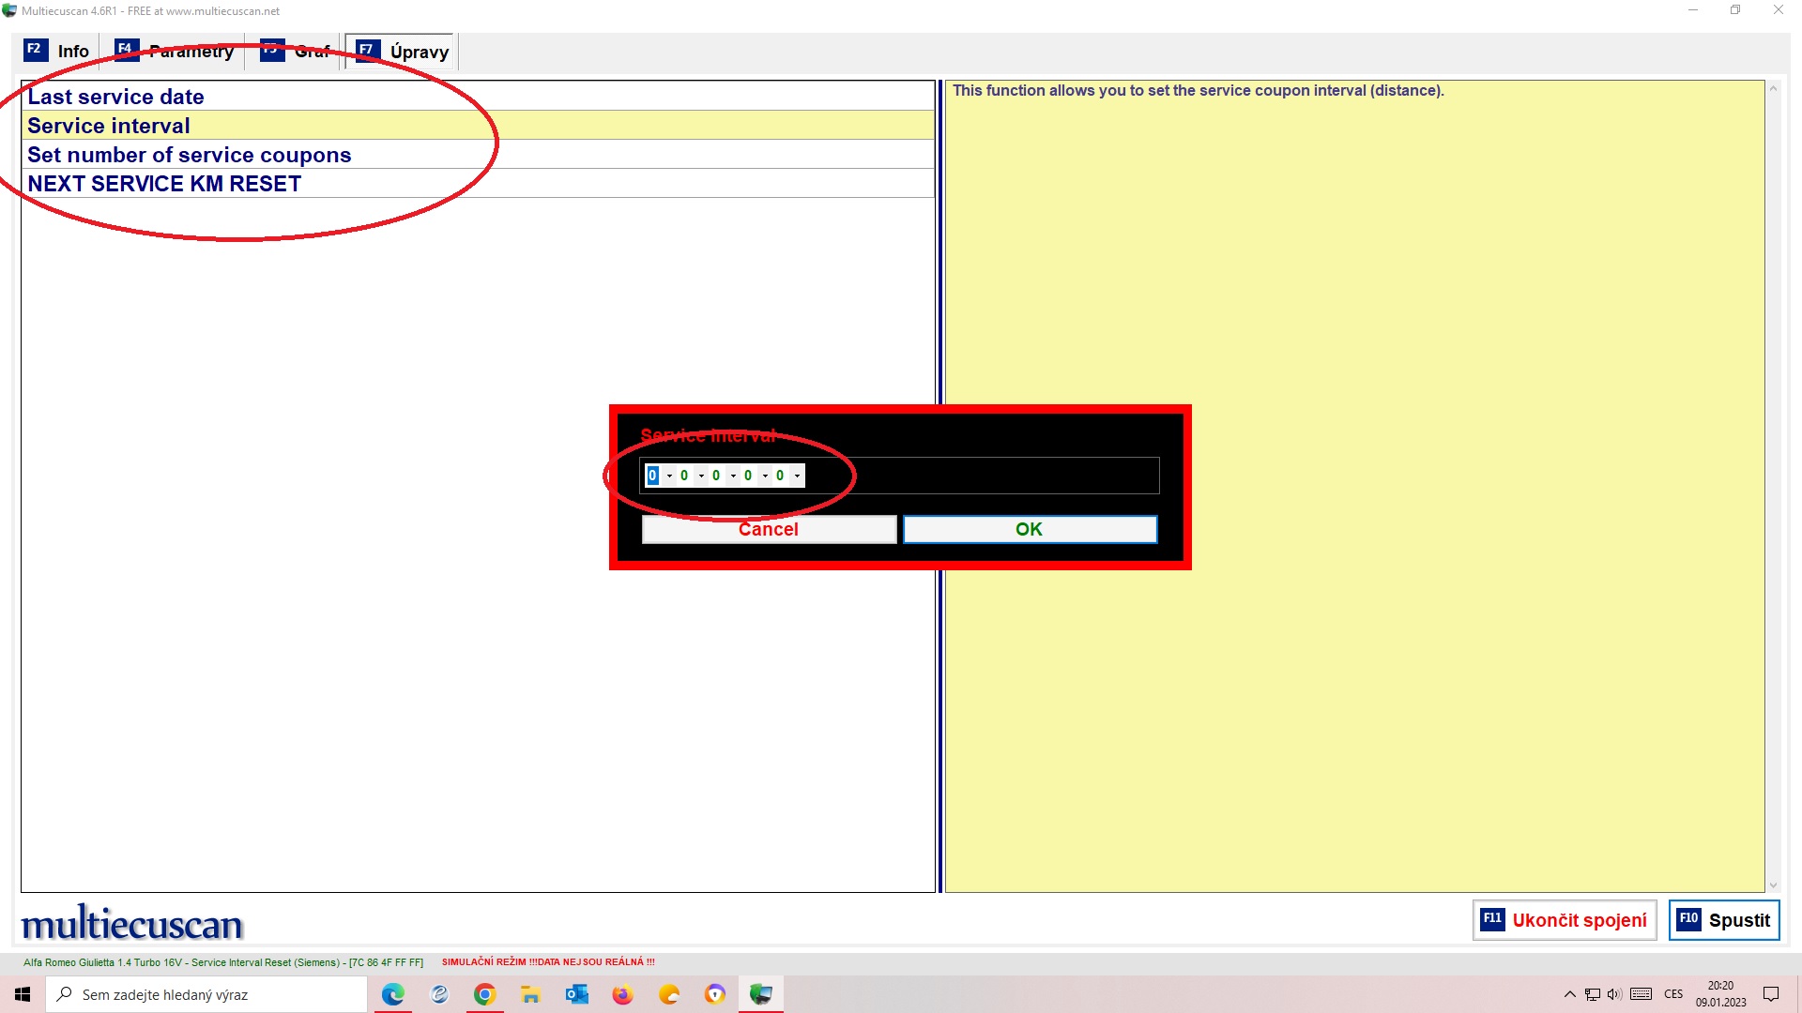The image size is (1802, 1013).
Task: Open Outlook from the taskbar
Action: point(576,994)
